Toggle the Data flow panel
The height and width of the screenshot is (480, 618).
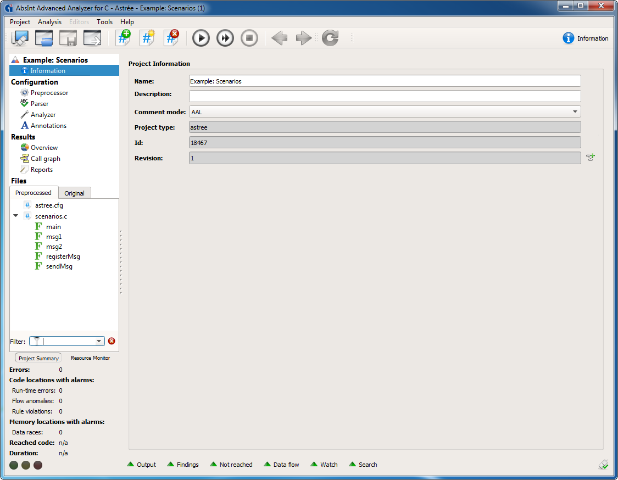point(281,465)
